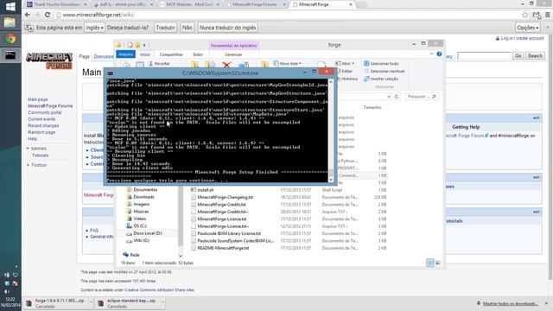This screenshot has height=311, width=553.
Task: Open the quick access toolbar dropdown arrow
Action: tap(144, 45)
